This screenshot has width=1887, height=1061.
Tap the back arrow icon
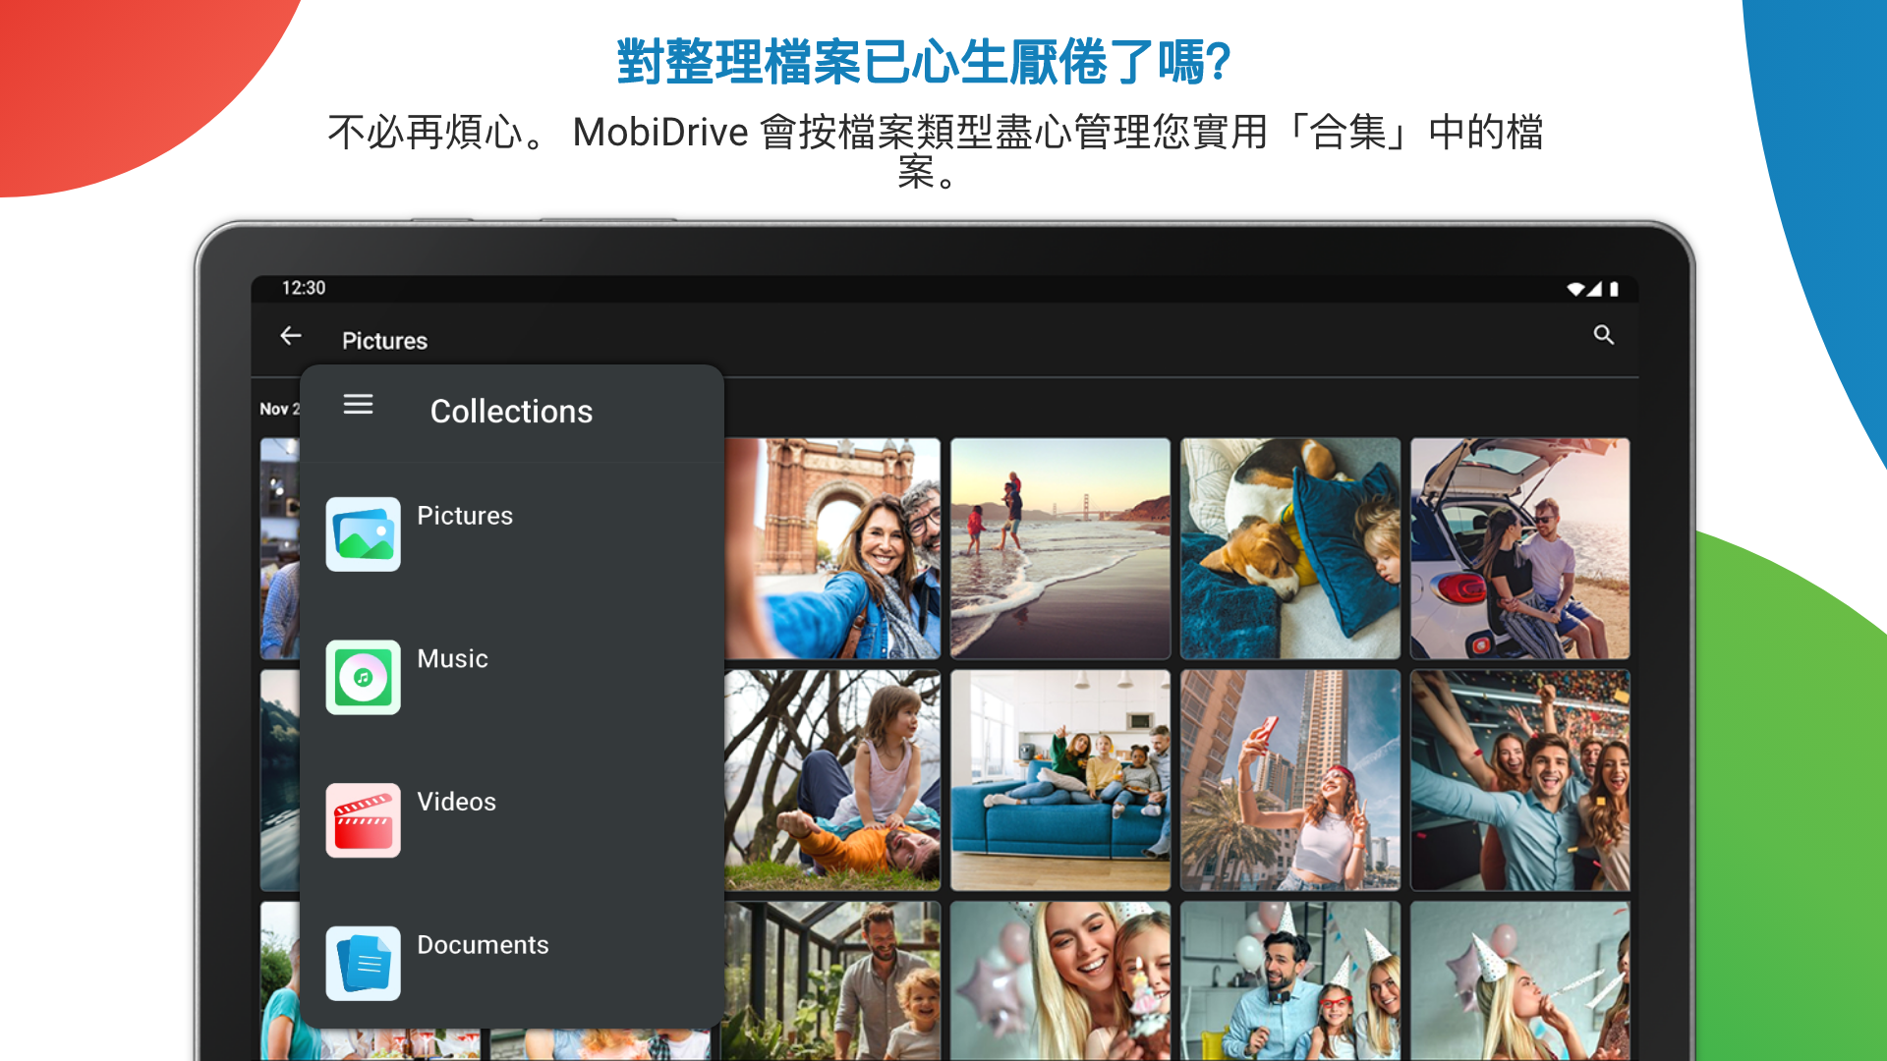click(290, 337)
